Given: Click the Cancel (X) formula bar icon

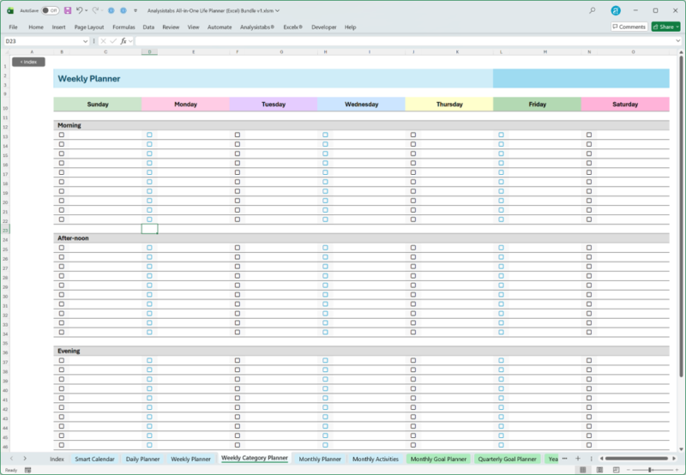Looking at the screenshot, I should pos(103,41).
